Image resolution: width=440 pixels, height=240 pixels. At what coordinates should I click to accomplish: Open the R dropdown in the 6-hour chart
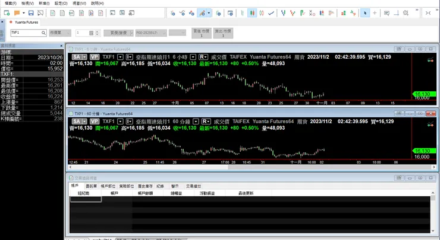203,57
